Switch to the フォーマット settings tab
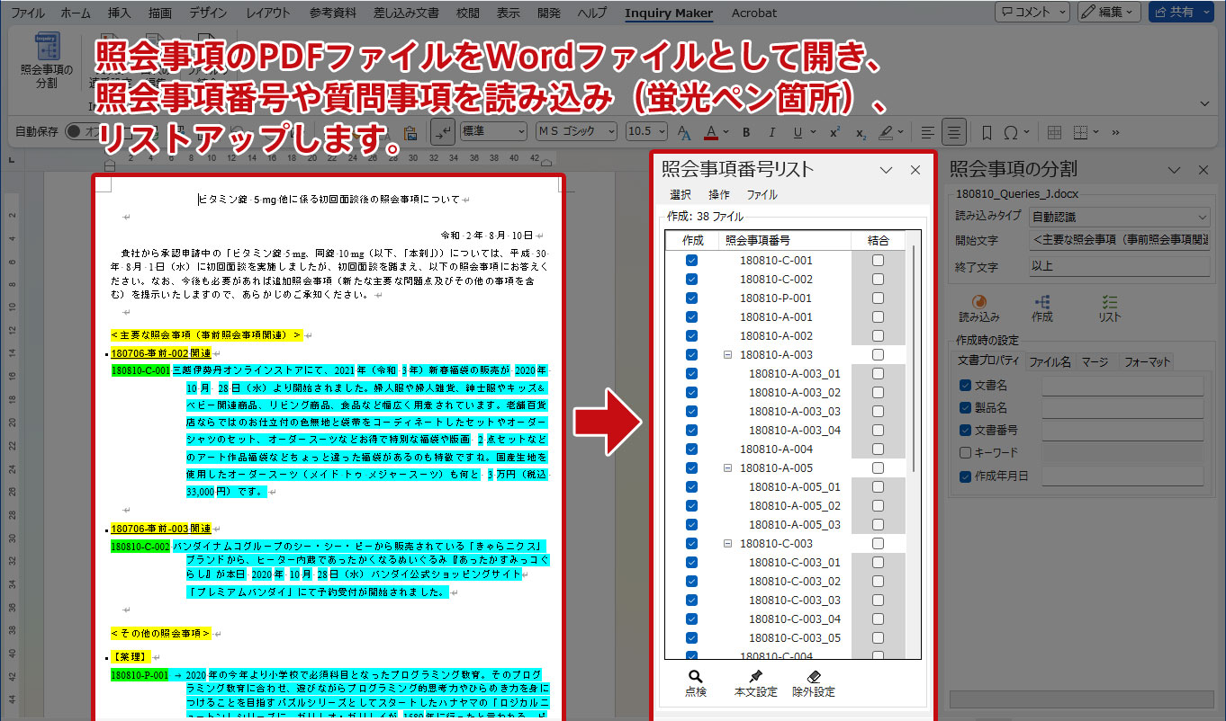This screenshot has width=1226, height=721. [1147, 360]
